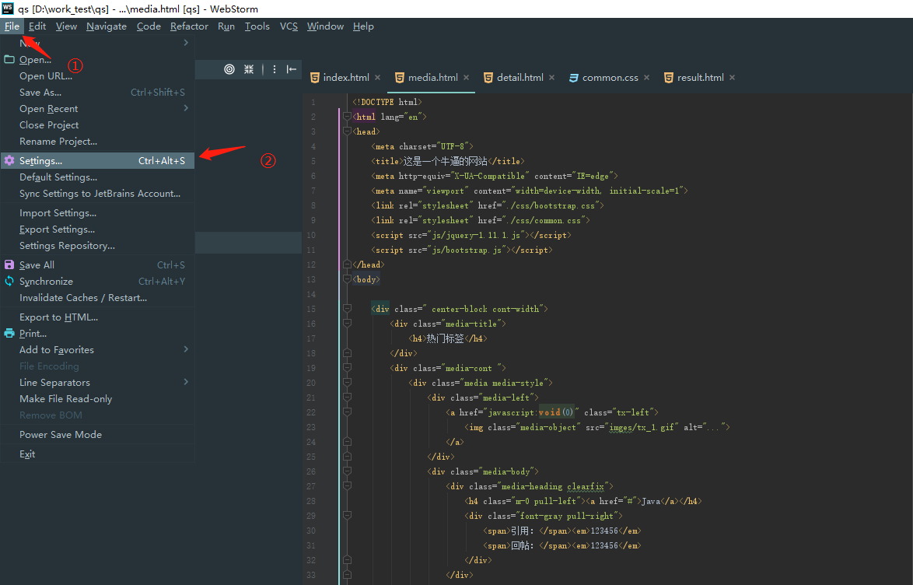Choose Default Settings... menu entry
The width and height of the screenshot is (913, 585).
click(x=97, y=177)
